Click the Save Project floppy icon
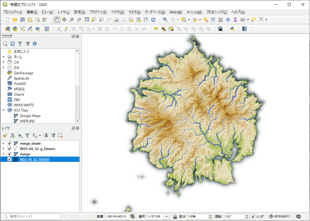The width and height of the screenshot is (310, 221). tap(23, 20)
